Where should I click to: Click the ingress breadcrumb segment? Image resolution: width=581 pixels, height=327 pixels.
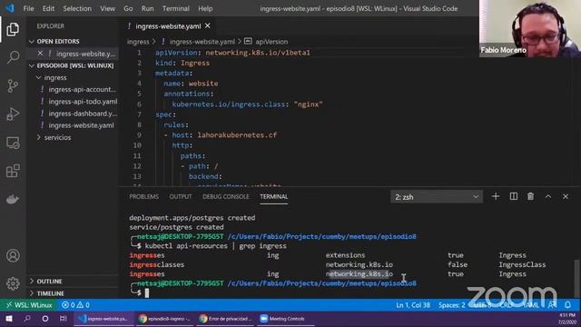click(x=138, y=42)
